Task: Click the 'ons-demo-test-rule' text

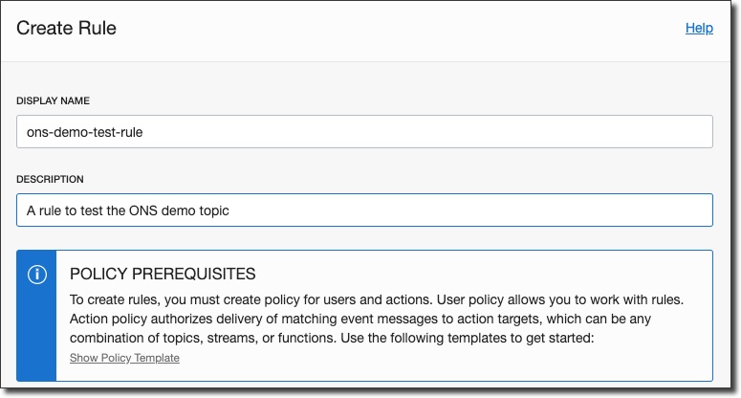Action: point(85,132)
